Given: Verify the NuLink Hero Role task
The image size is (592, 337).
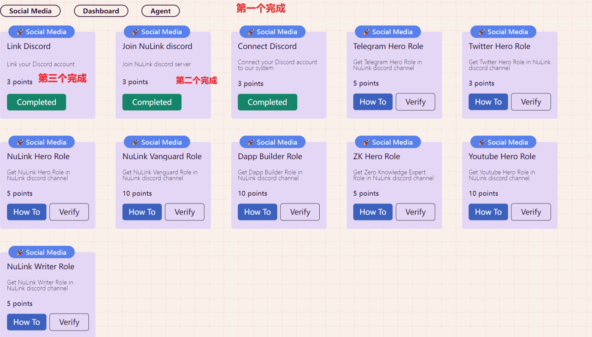Looking at the screenshot, I should pyautogui.click(x=69, y=212).
